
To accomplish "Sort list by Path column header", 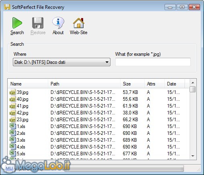I will click(84, 84).
